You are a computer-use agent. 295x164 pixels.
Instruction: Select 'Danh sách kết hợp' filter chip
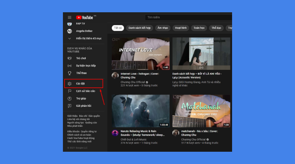[139, 28]
